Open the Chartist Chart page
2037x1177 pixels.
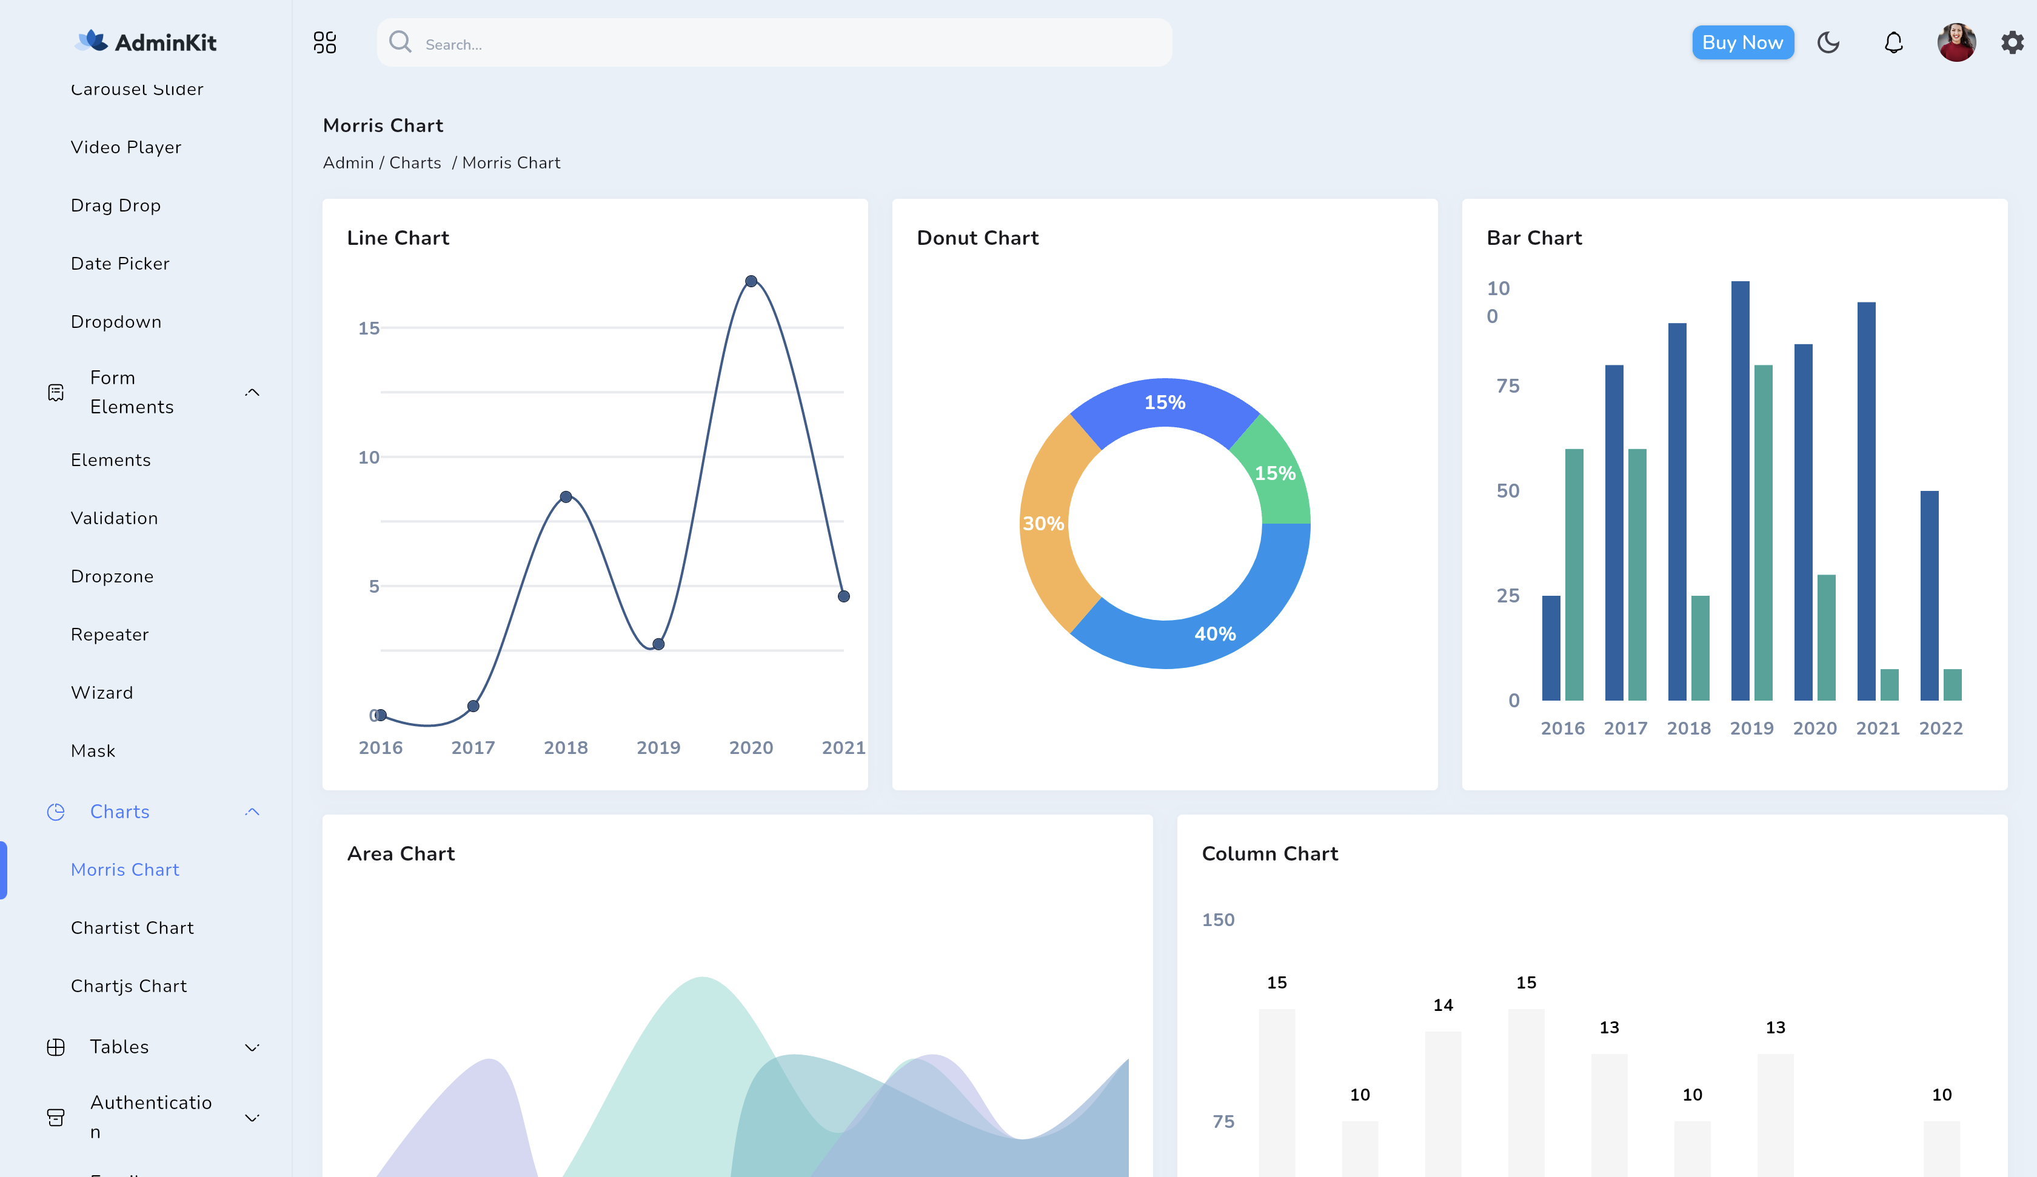point(132,927)
